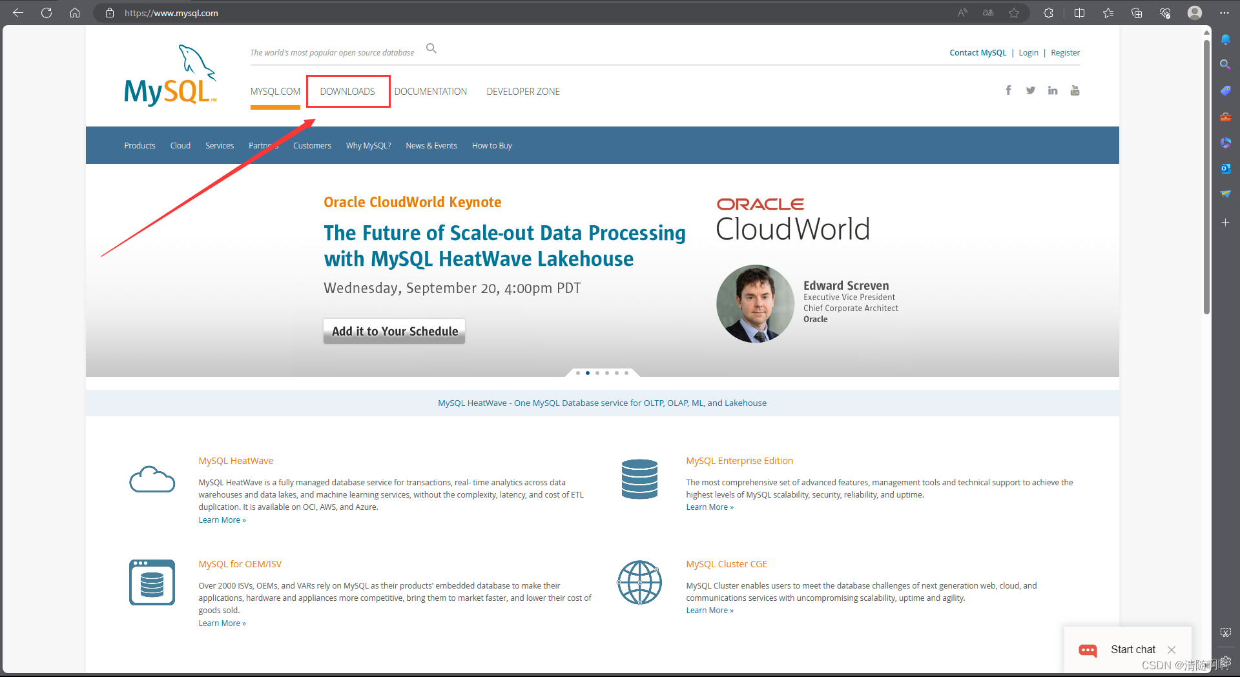Click the Contact MySQL link
The image size is (1240, 677).
tap(978, 53)
